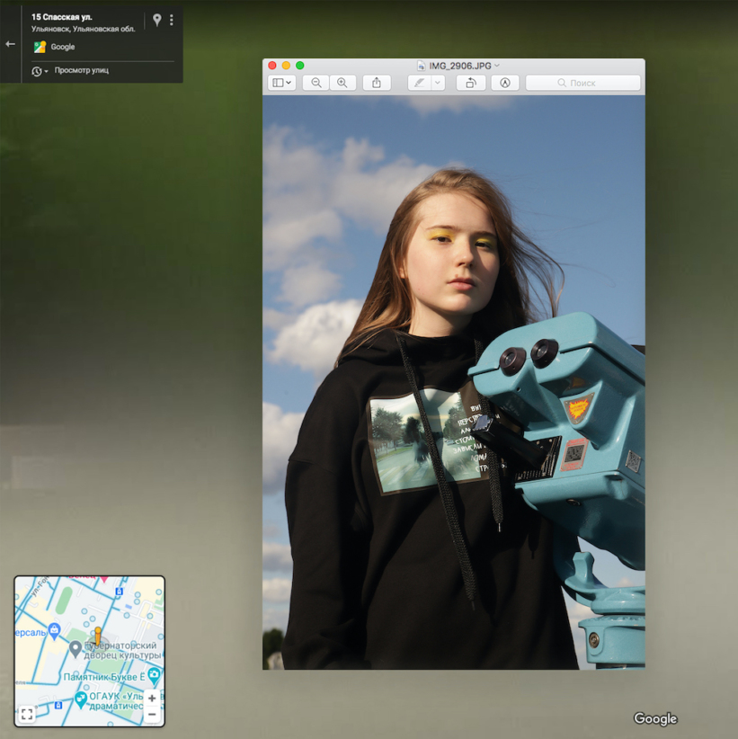
Task: Expand the minimap to fullscreen
Action: coord(27,714)
